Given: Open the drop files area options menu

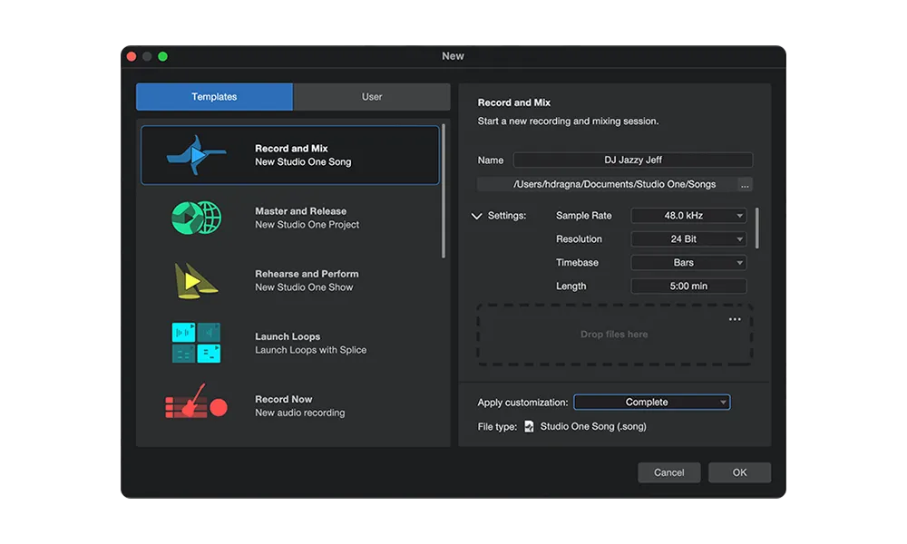Looking at the screenshot, I should (735, 319).
